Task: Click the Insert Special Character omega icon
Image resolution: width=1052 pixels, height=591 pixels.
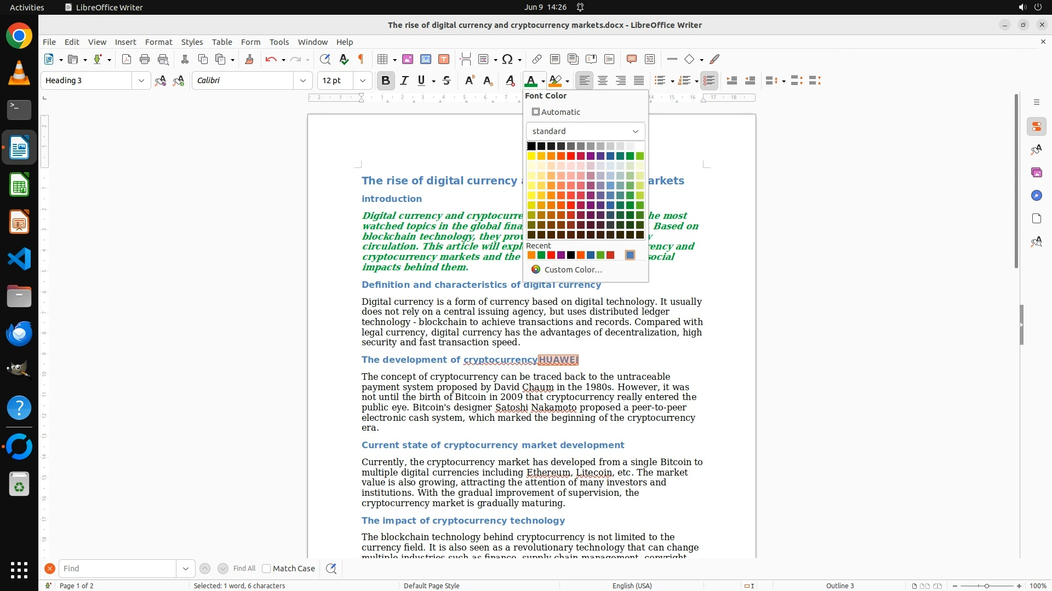Action: [x=507, y=59]
